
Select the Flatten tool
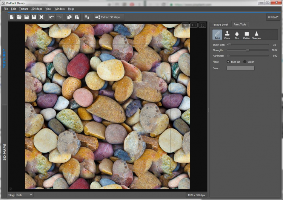(246, 35)
